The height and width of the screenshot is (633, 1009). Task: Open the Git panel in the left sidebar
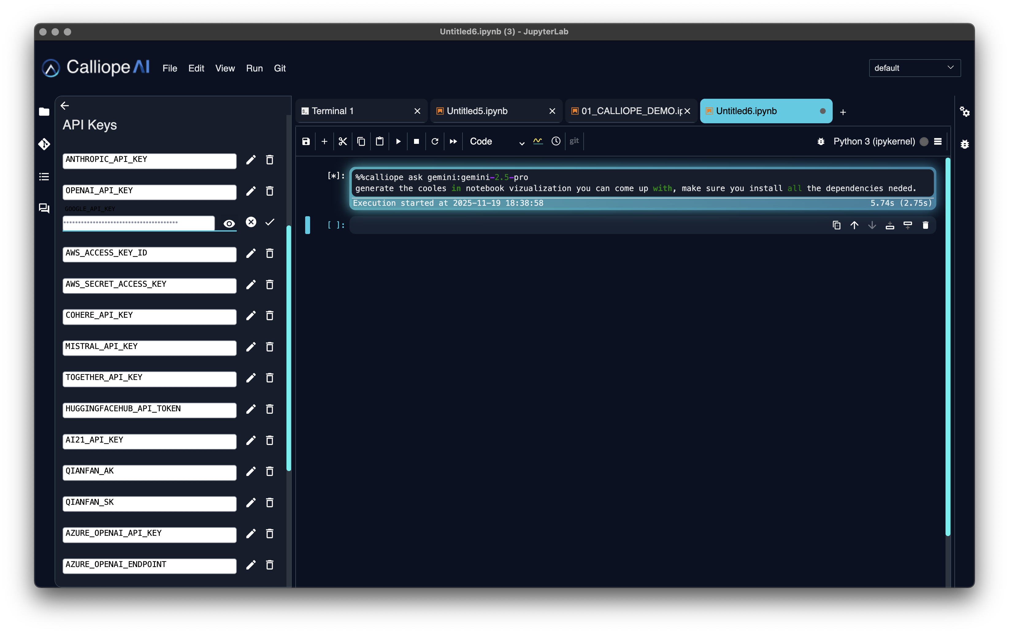click(x=44, y=144)
